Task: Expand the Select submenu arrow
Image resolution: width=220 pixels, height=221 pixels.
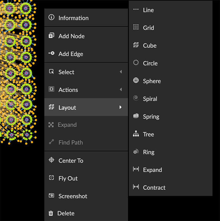Action: tap(121, 72)
